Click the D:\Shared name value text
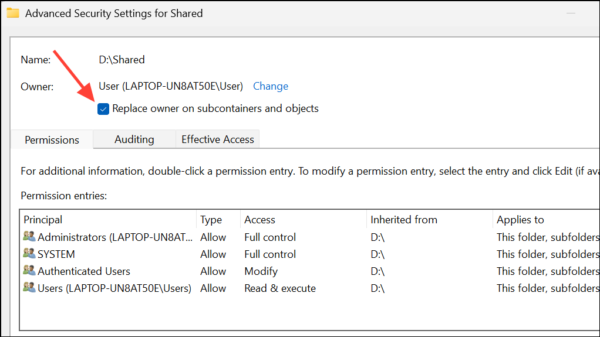Screen dimensions: 600x337 click(x=122, y=60)
